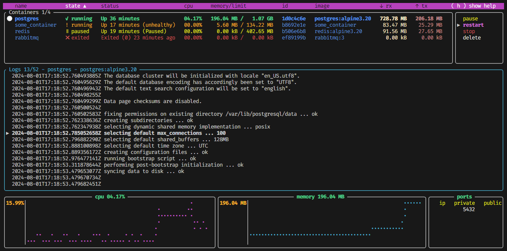This screenshot has width=507, height=251.
Task: Click the state column header with sort arrow
Action: click(x=76, y=6)
